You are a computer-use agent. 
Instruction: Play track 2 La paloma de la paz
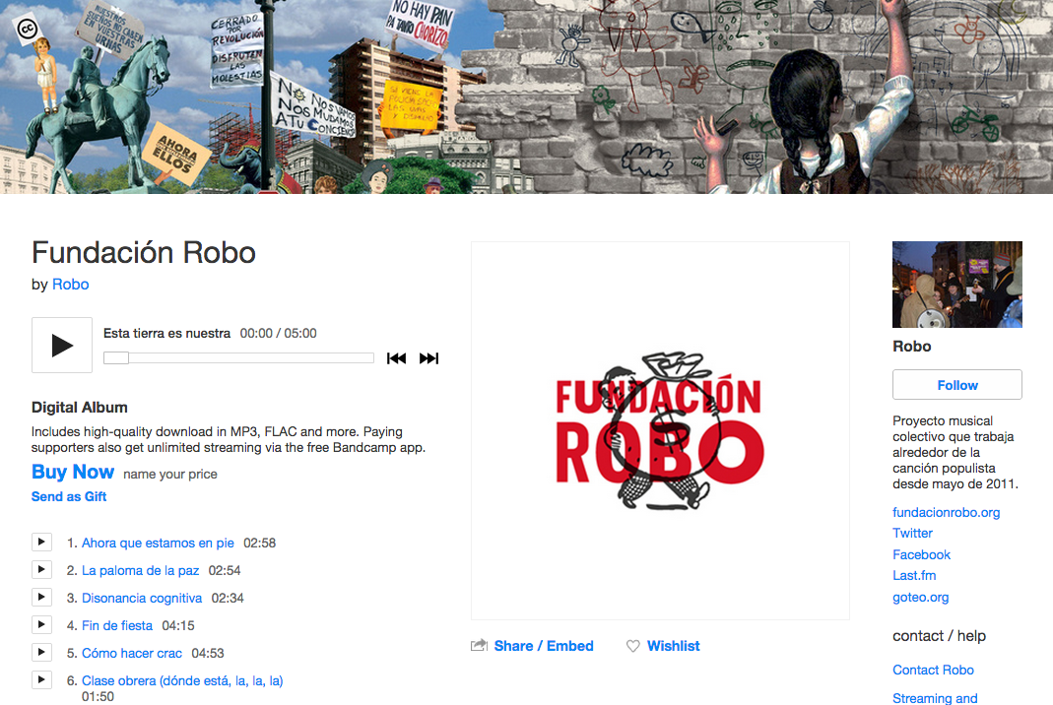41,569
